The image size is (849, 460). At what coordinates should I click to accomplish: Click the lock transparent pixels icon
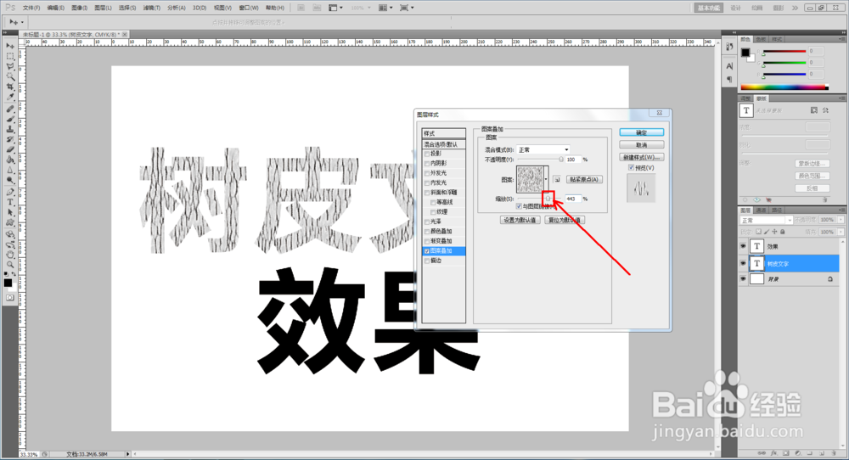point(758,232)
